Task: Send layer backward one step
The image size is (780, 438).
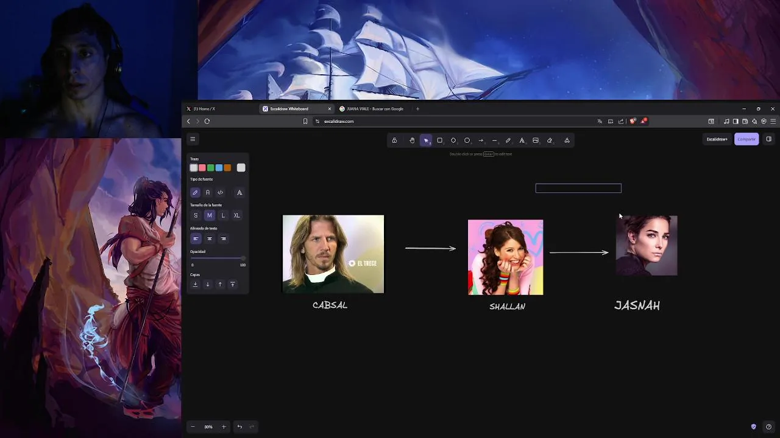Action: click(x=208, y=285)
